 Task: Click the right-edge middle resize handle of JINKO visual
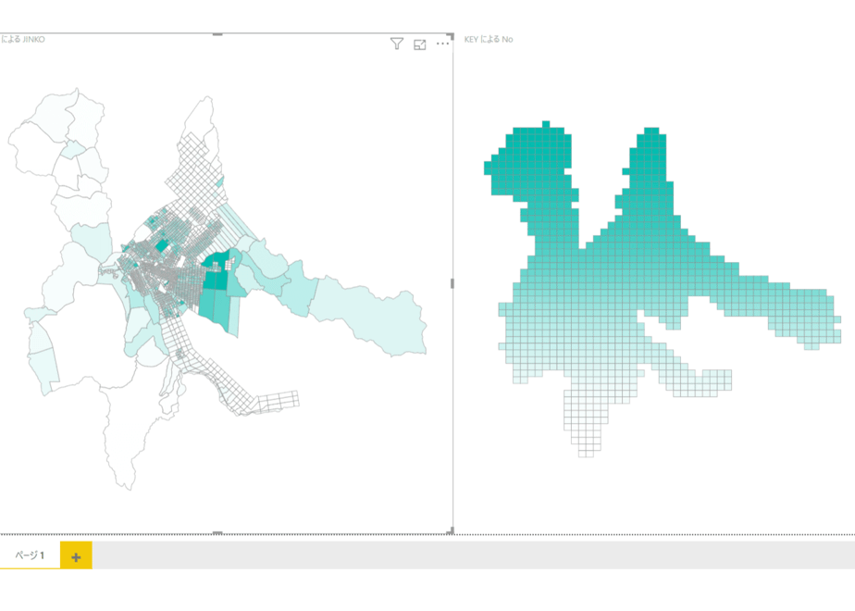[452, 283]
